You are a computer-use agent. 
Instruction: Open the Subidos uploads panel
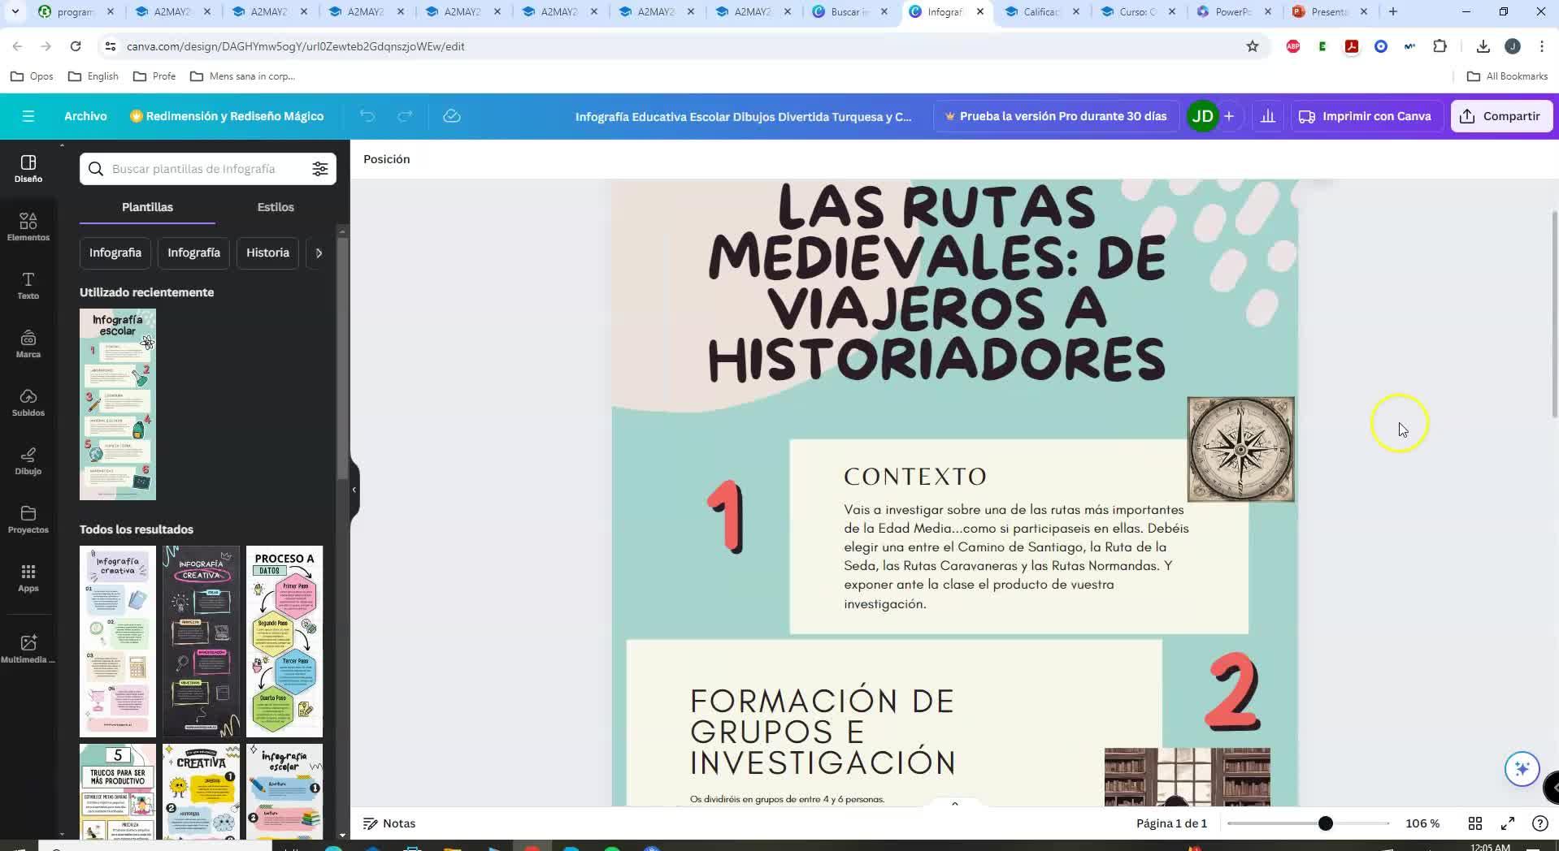(x=28, y=402)
